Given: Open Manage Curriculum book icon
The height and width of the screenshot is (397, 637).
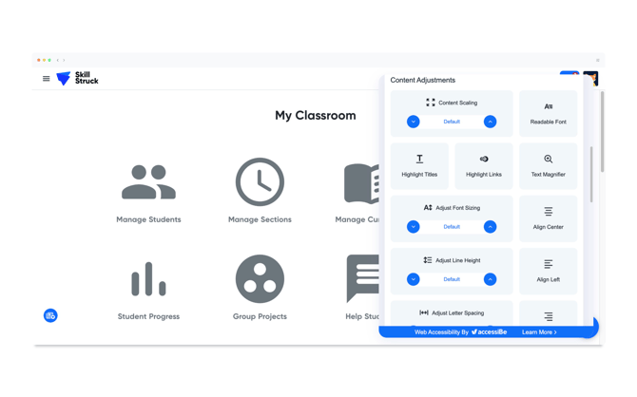Looking at the screenshot, I should [x=361, y=183].
